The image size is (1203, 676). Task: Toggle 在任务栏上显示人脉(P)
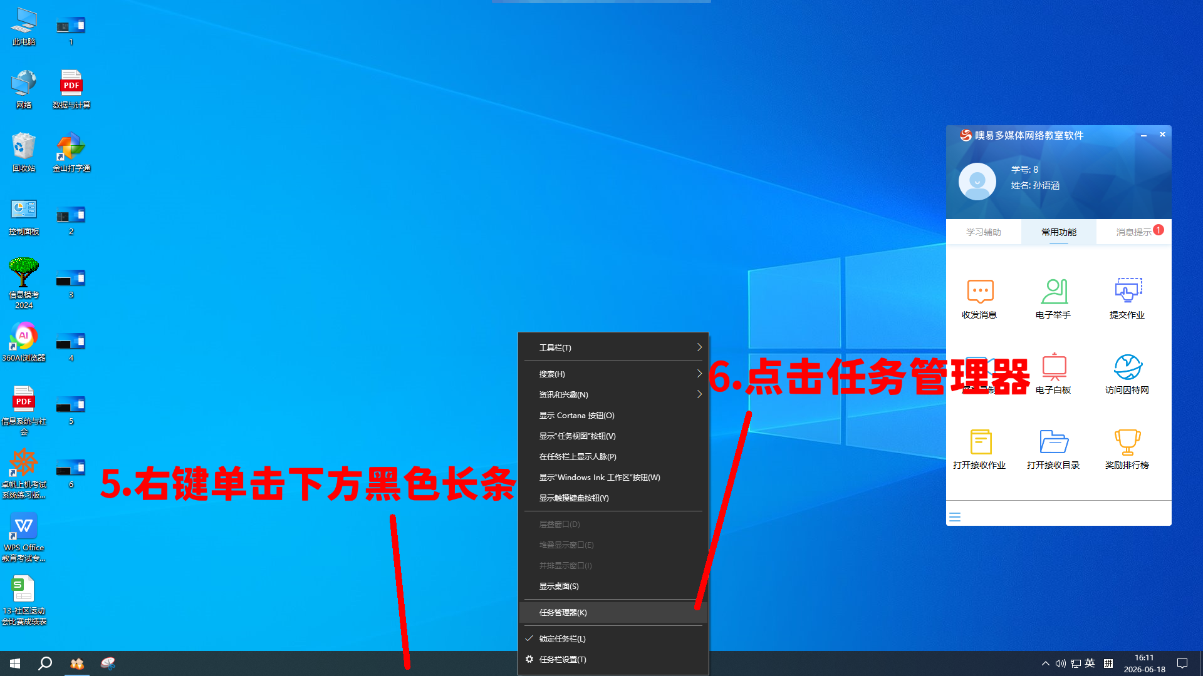[614, 456]
